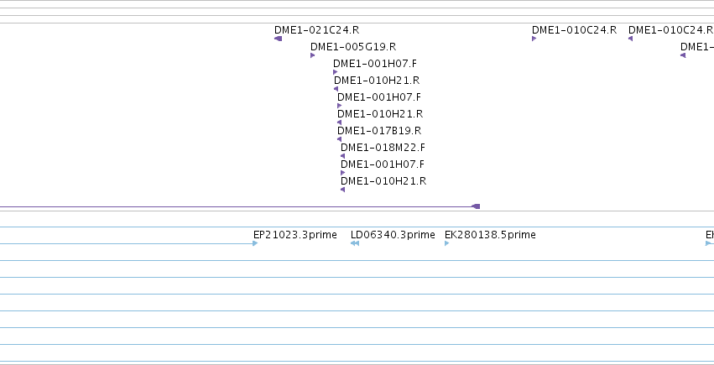Click the blue arrowhead ending at EP21023.3prime
Screen dimensions: 714x365
tap(255, 243)
